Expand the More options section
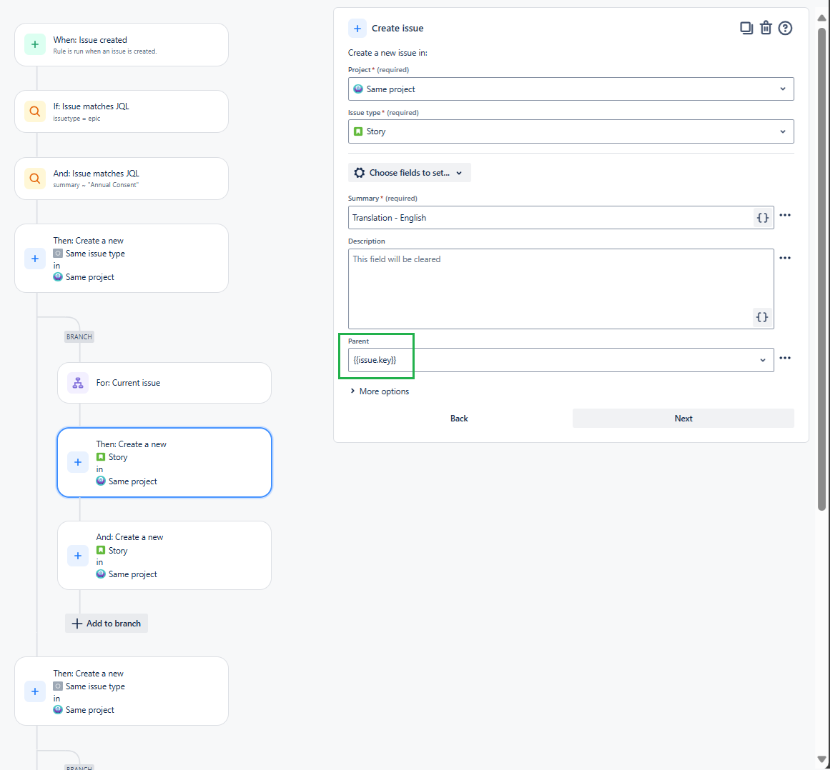Image resolution: width=830 pixels, height=770 pixels. (379, 391)
